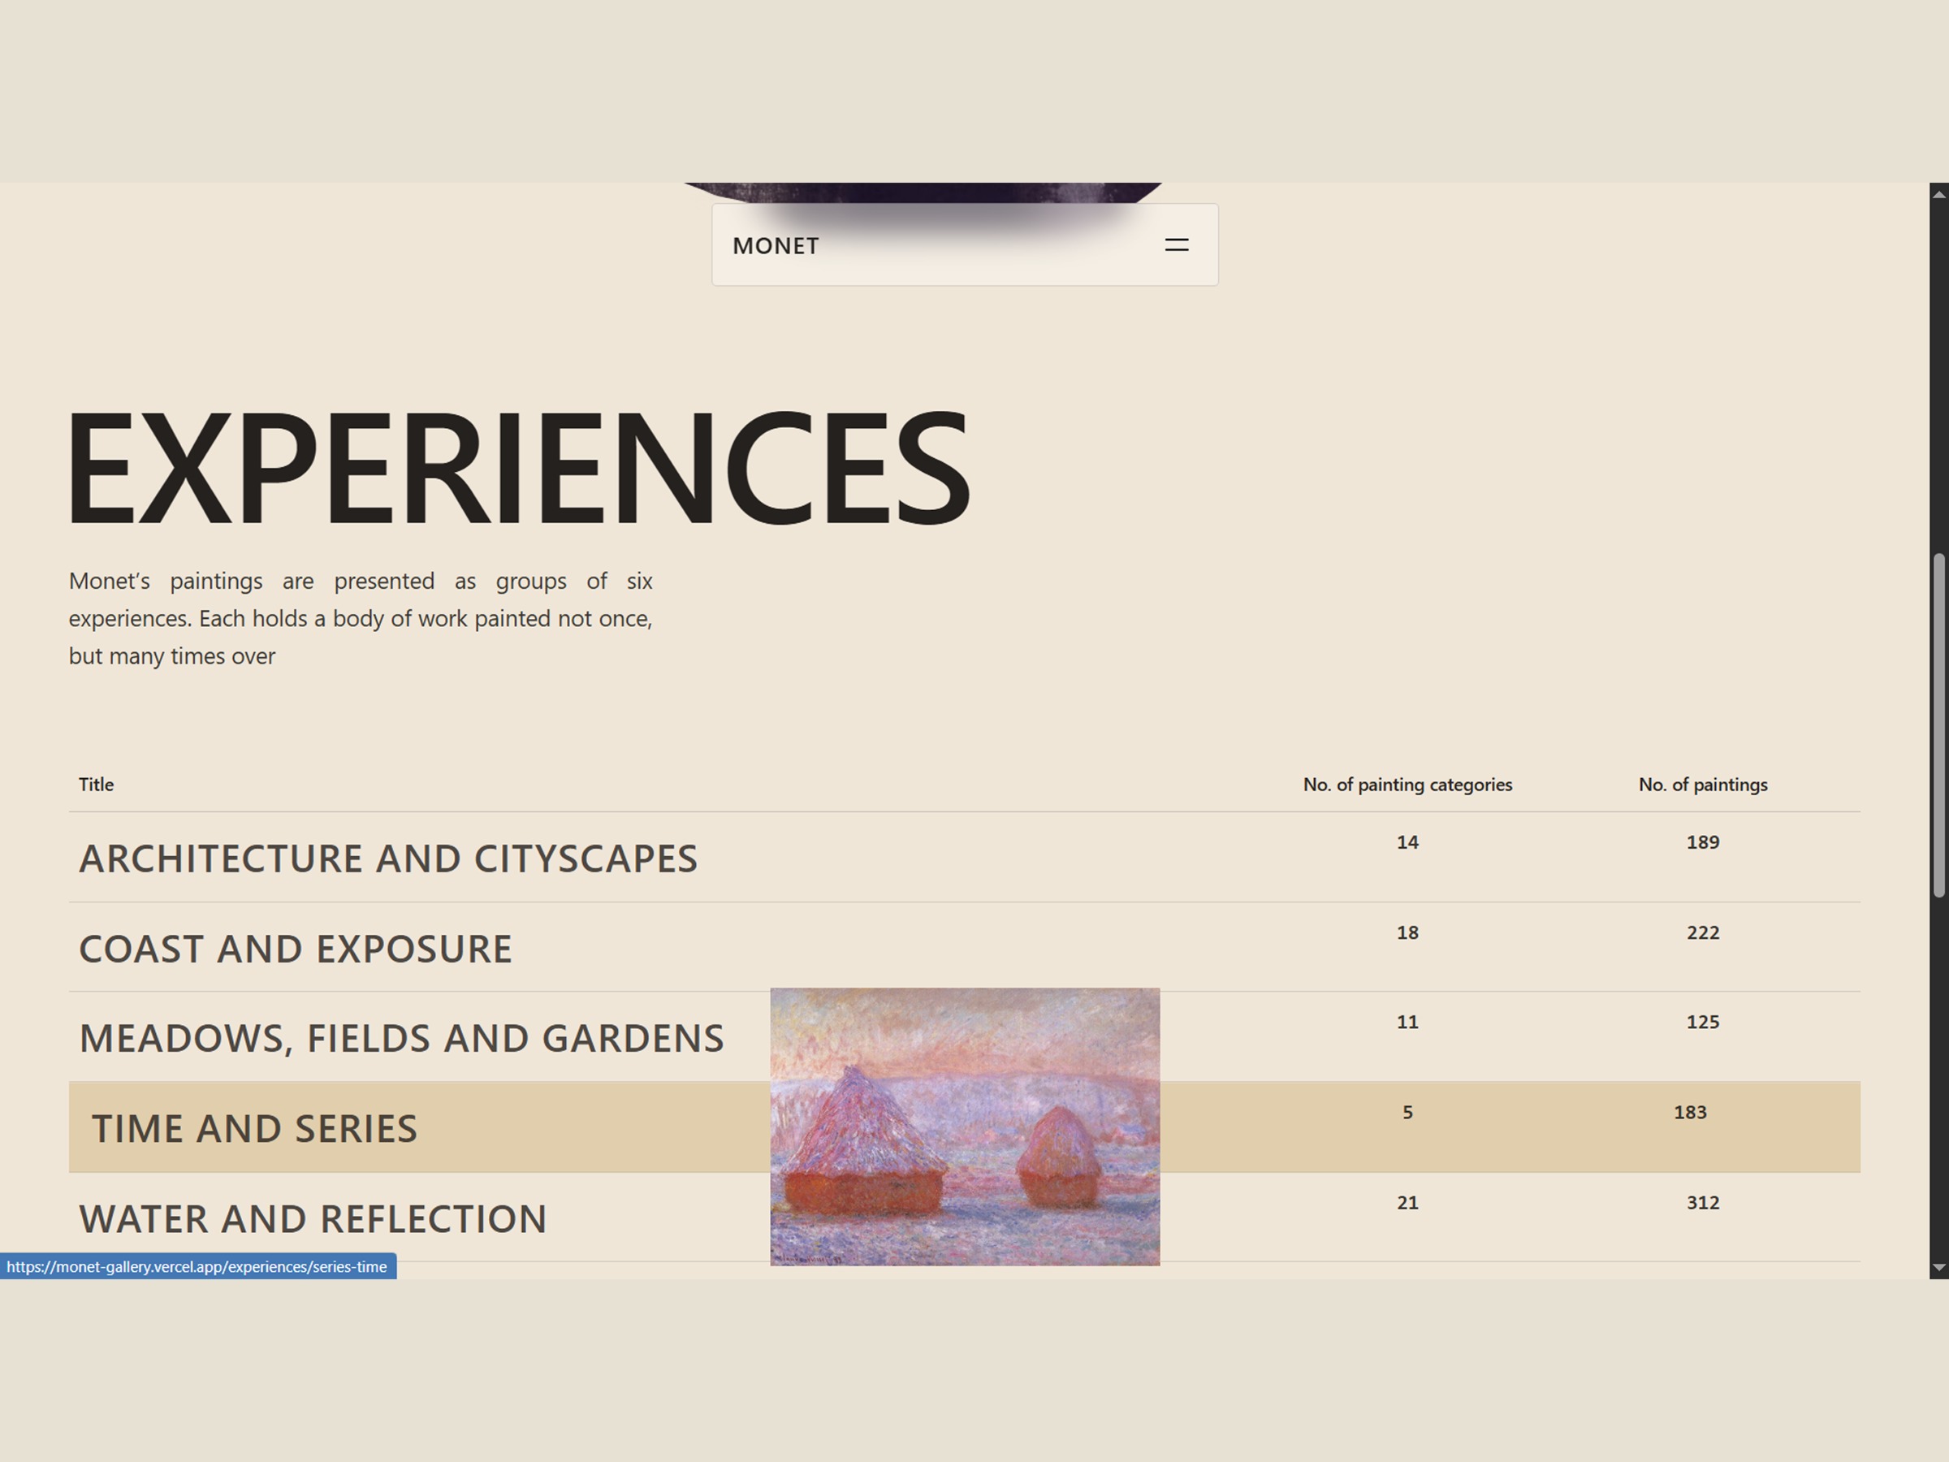1949x1462 pixels.
Task: Click the scrollbar up arrow
Action: (x=1938, y=195)
